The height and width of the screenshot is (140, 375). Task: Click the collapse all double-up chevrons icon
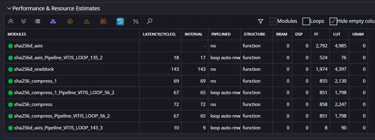(x=11, y=21)
